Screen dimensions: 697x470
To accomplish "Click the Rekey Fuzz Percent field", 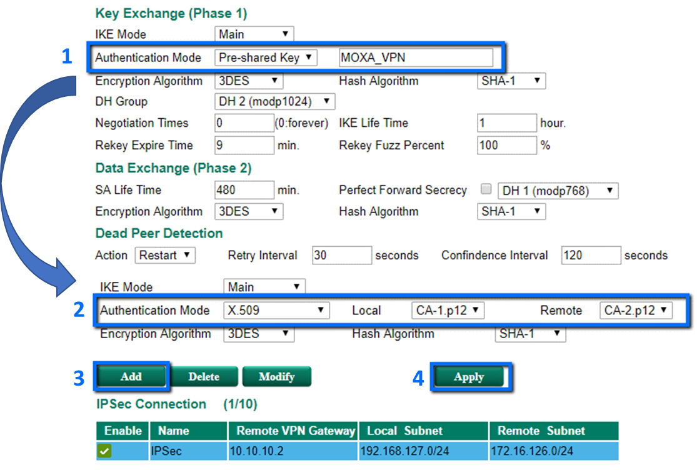I will (506, 146).
